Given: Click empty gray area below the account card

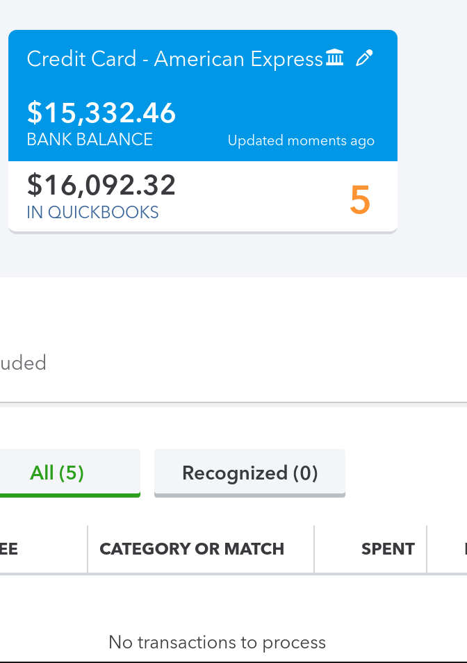Looking at the screenshot, I should coord(208,256).
